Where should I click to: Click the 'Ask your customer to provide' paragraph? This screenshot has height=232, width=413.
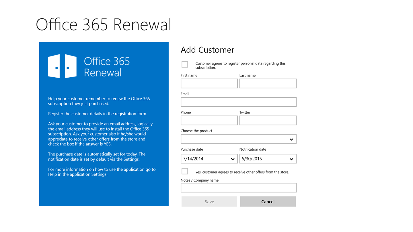coord(100,134)
